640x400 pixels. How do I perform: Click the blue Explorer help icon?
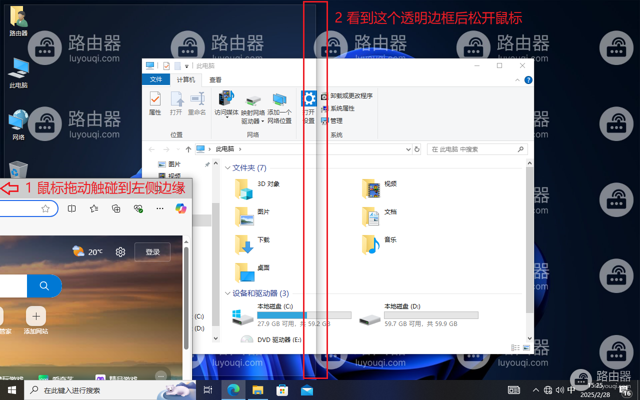(x=528, y=80)
